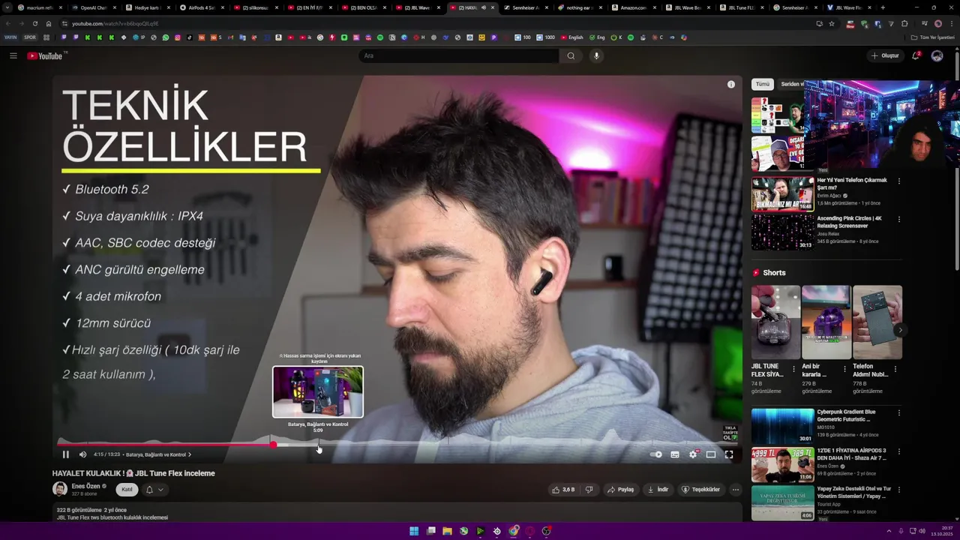This screenshot has height=540, width=960.
Task: Download the video with İndir
Action: pos(658,490)
